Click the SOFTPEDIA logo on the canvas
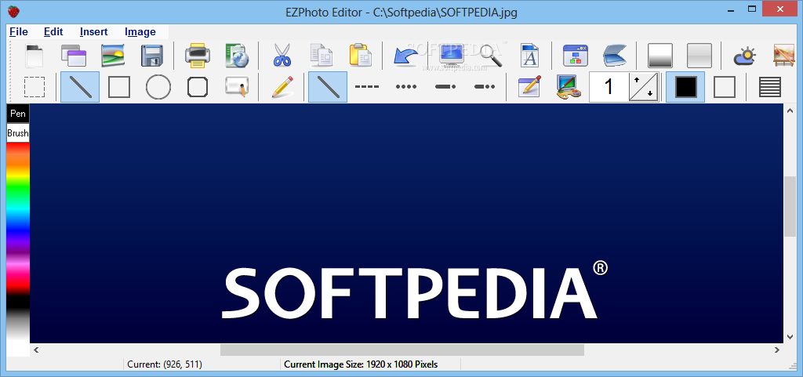 415,292
